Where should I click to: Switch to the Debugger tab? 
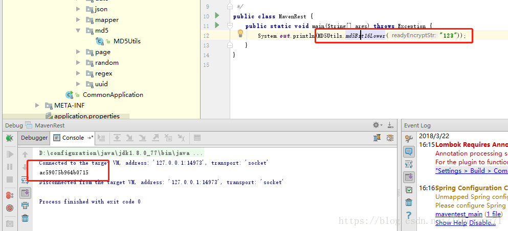34,138
